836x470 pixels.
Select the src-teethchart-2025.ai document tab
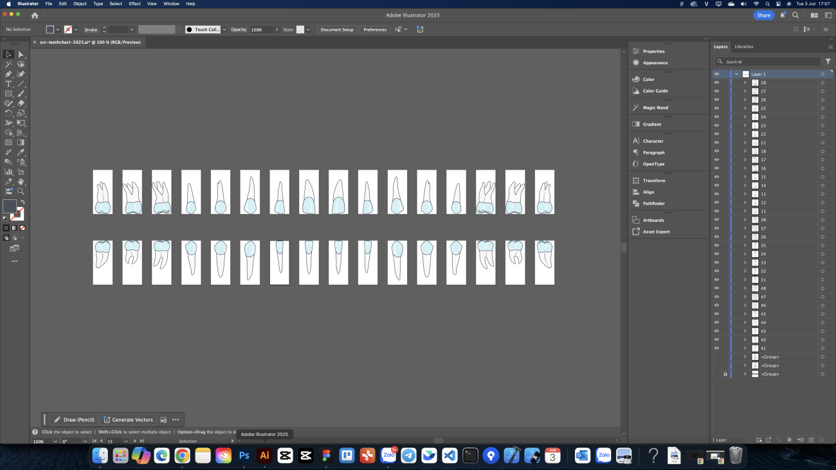(x=90, y=42)
